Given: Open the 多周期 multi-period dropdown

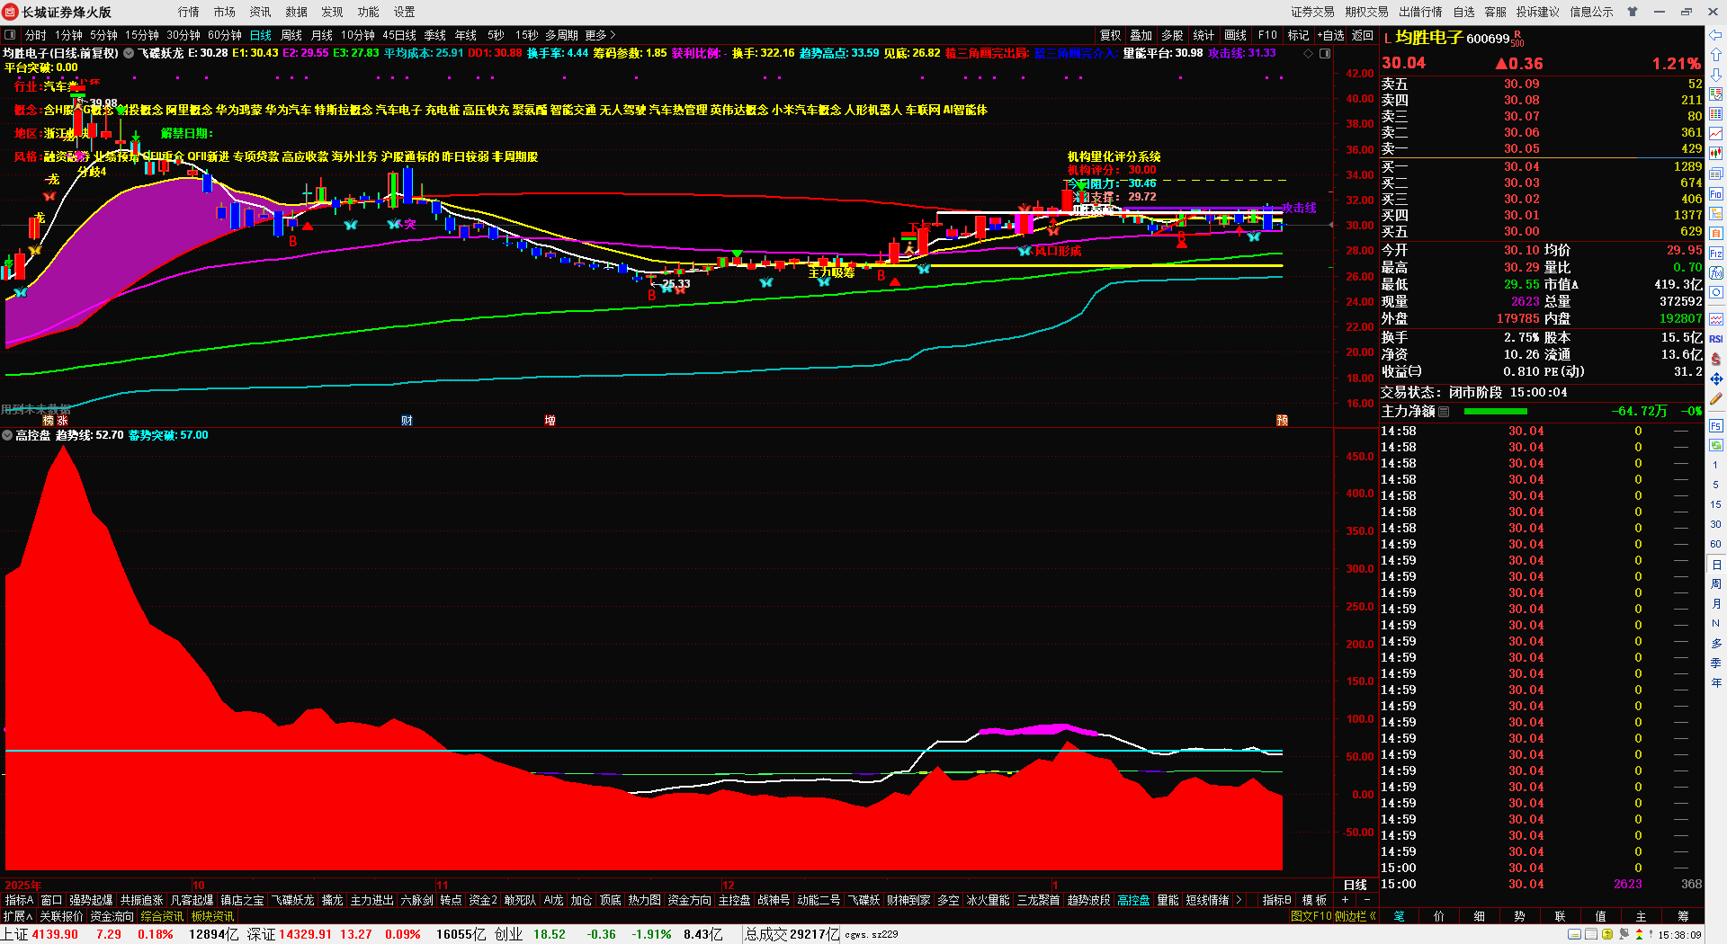Looking at the screenshot, I should coord(561,35).
